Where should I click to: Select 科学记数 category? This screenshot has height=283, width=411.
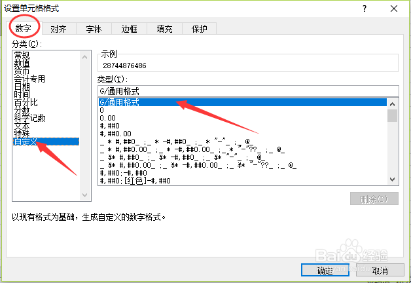29,118
